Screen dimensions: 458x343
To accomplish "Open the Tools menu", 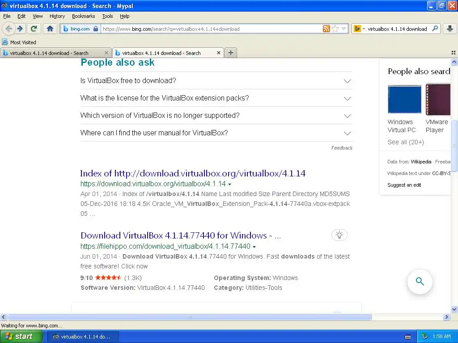I will 107,16.
